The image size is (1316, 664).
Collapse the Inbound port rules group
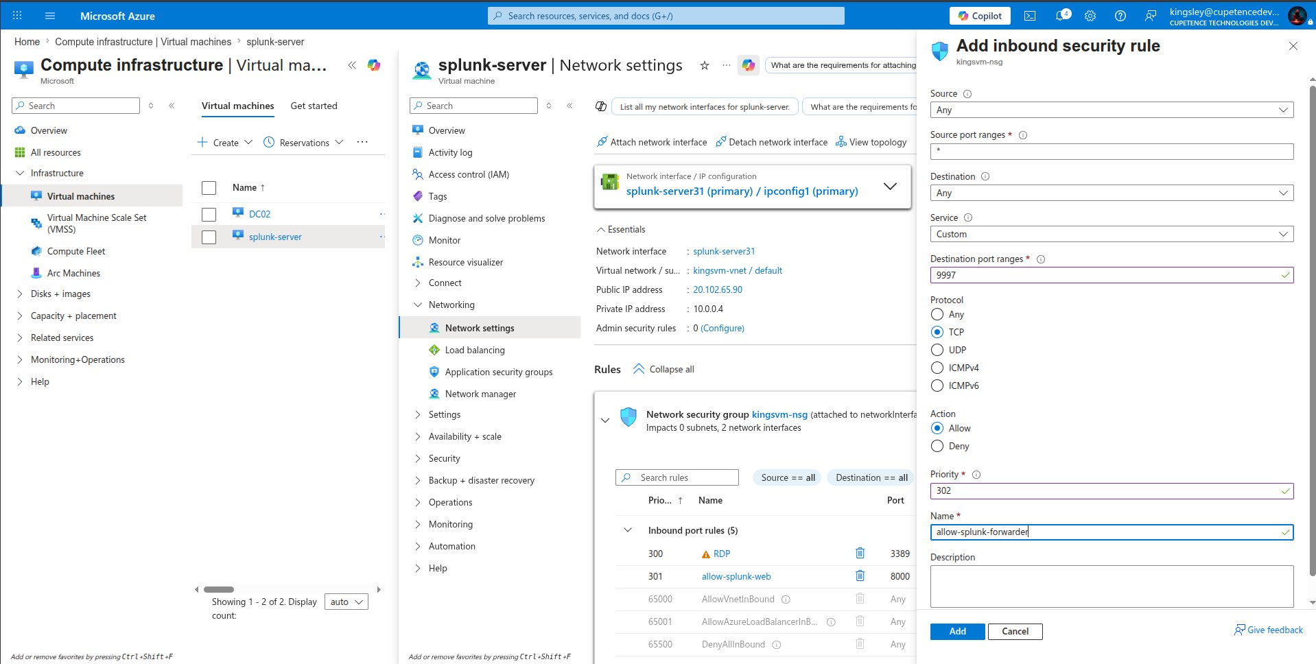[627, 530]
